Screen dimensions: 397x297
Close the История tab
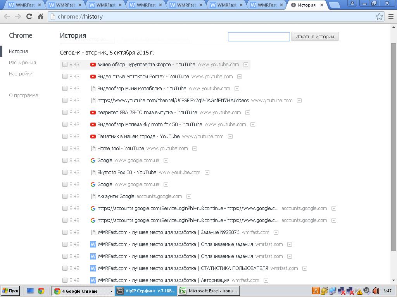(x=321, y=5)
